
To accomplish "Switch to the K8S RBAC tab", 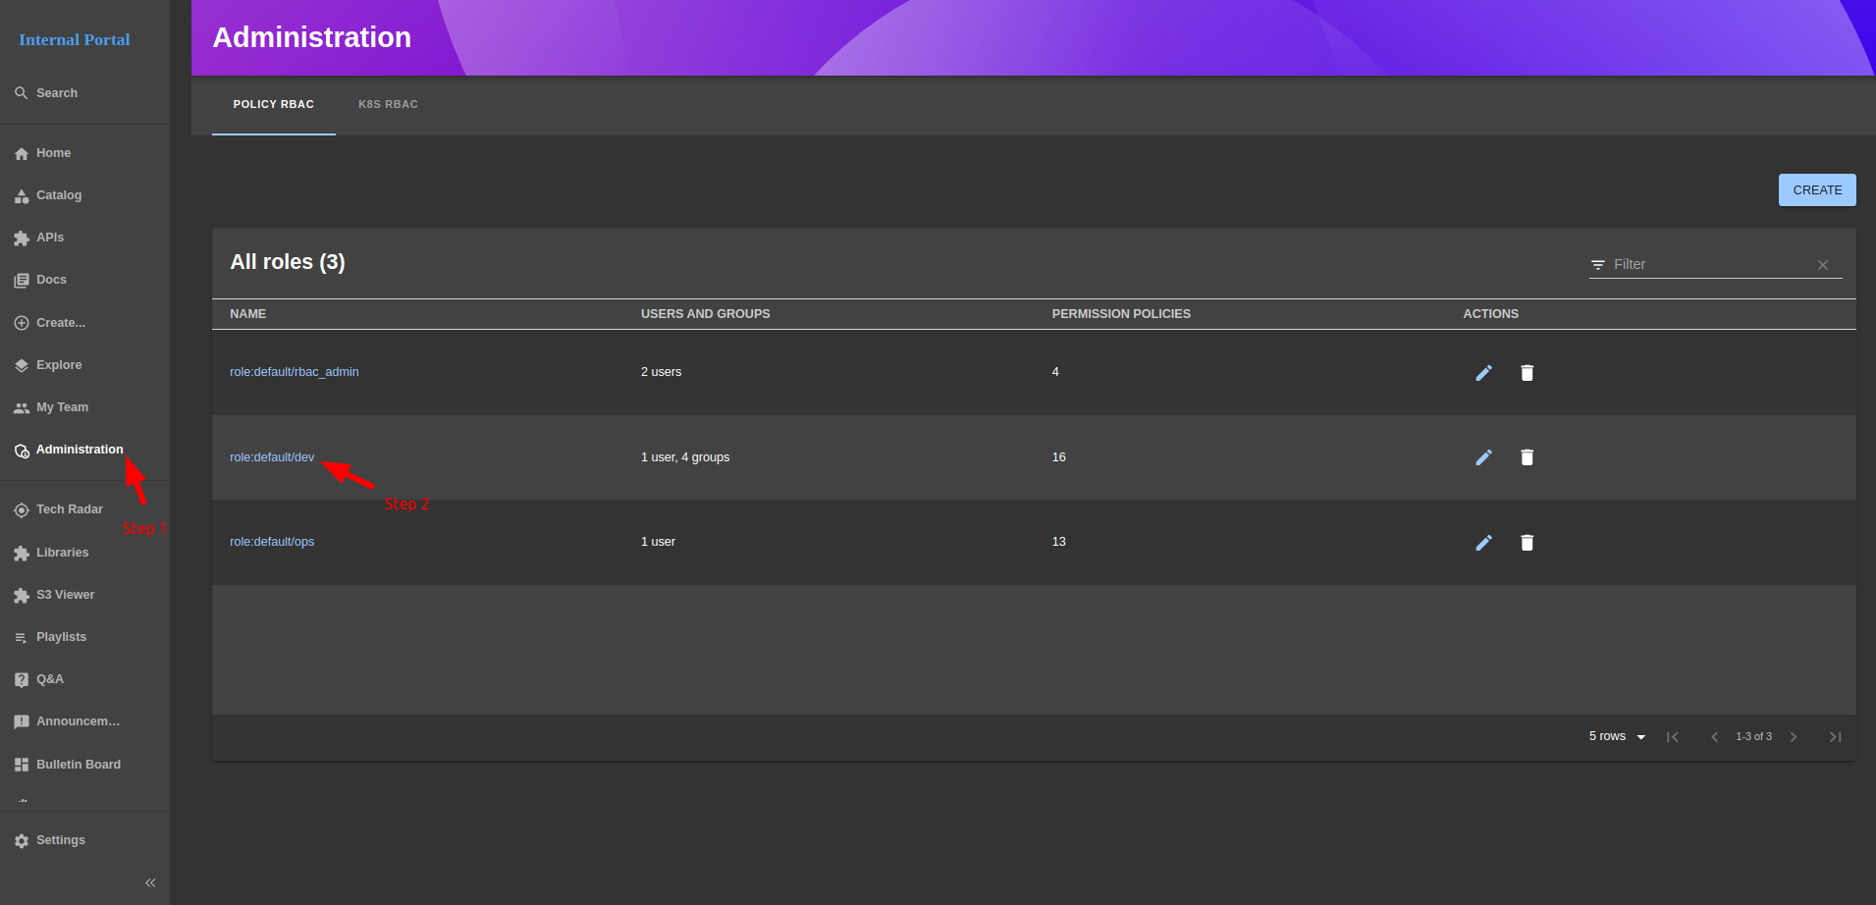I will click(388, 104).
